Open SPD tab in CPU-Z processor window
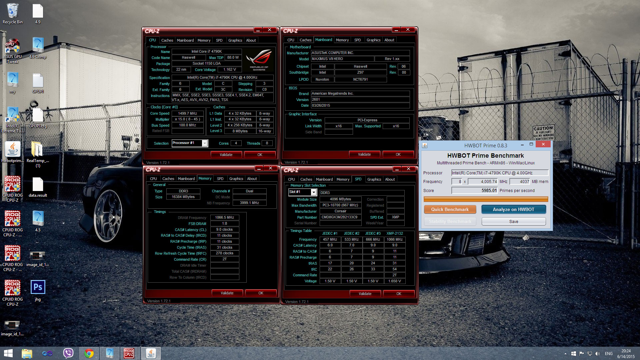Image resolution: width=640 pixels, height=360 pixels. (x=219, y=40)
